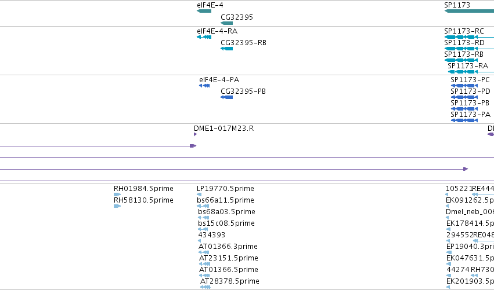This screenshot has width=494, height=290.
Task: Select the SP1173-RD transcript label
Action: click(x=464, y=42)
